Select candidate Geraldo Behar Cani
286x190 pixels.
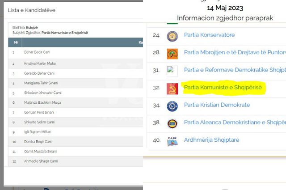(39, 73)
